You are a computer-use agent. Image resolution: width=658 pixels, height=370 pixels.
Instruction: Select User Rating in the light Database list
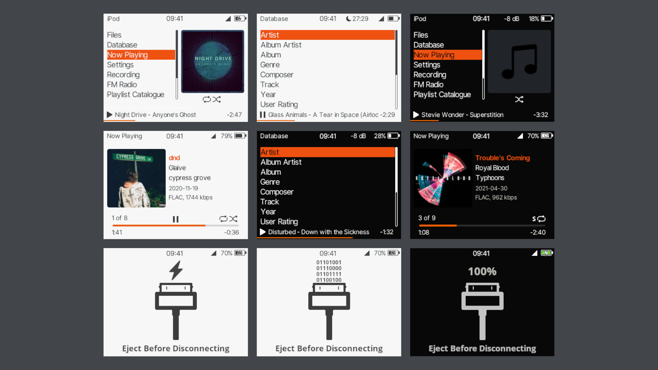click(279, 104)
